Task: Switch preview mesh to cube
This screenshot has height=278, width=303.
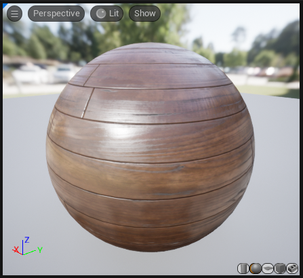Action: point(280,269)
